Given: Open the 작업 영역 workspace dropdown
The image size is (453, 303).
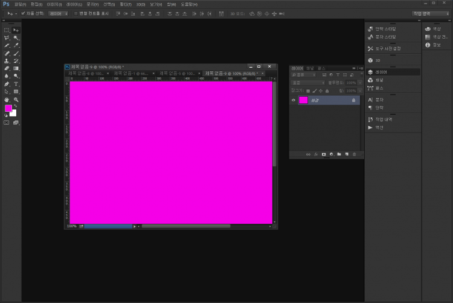Looking at the screenshot, I should pos(430,13).
